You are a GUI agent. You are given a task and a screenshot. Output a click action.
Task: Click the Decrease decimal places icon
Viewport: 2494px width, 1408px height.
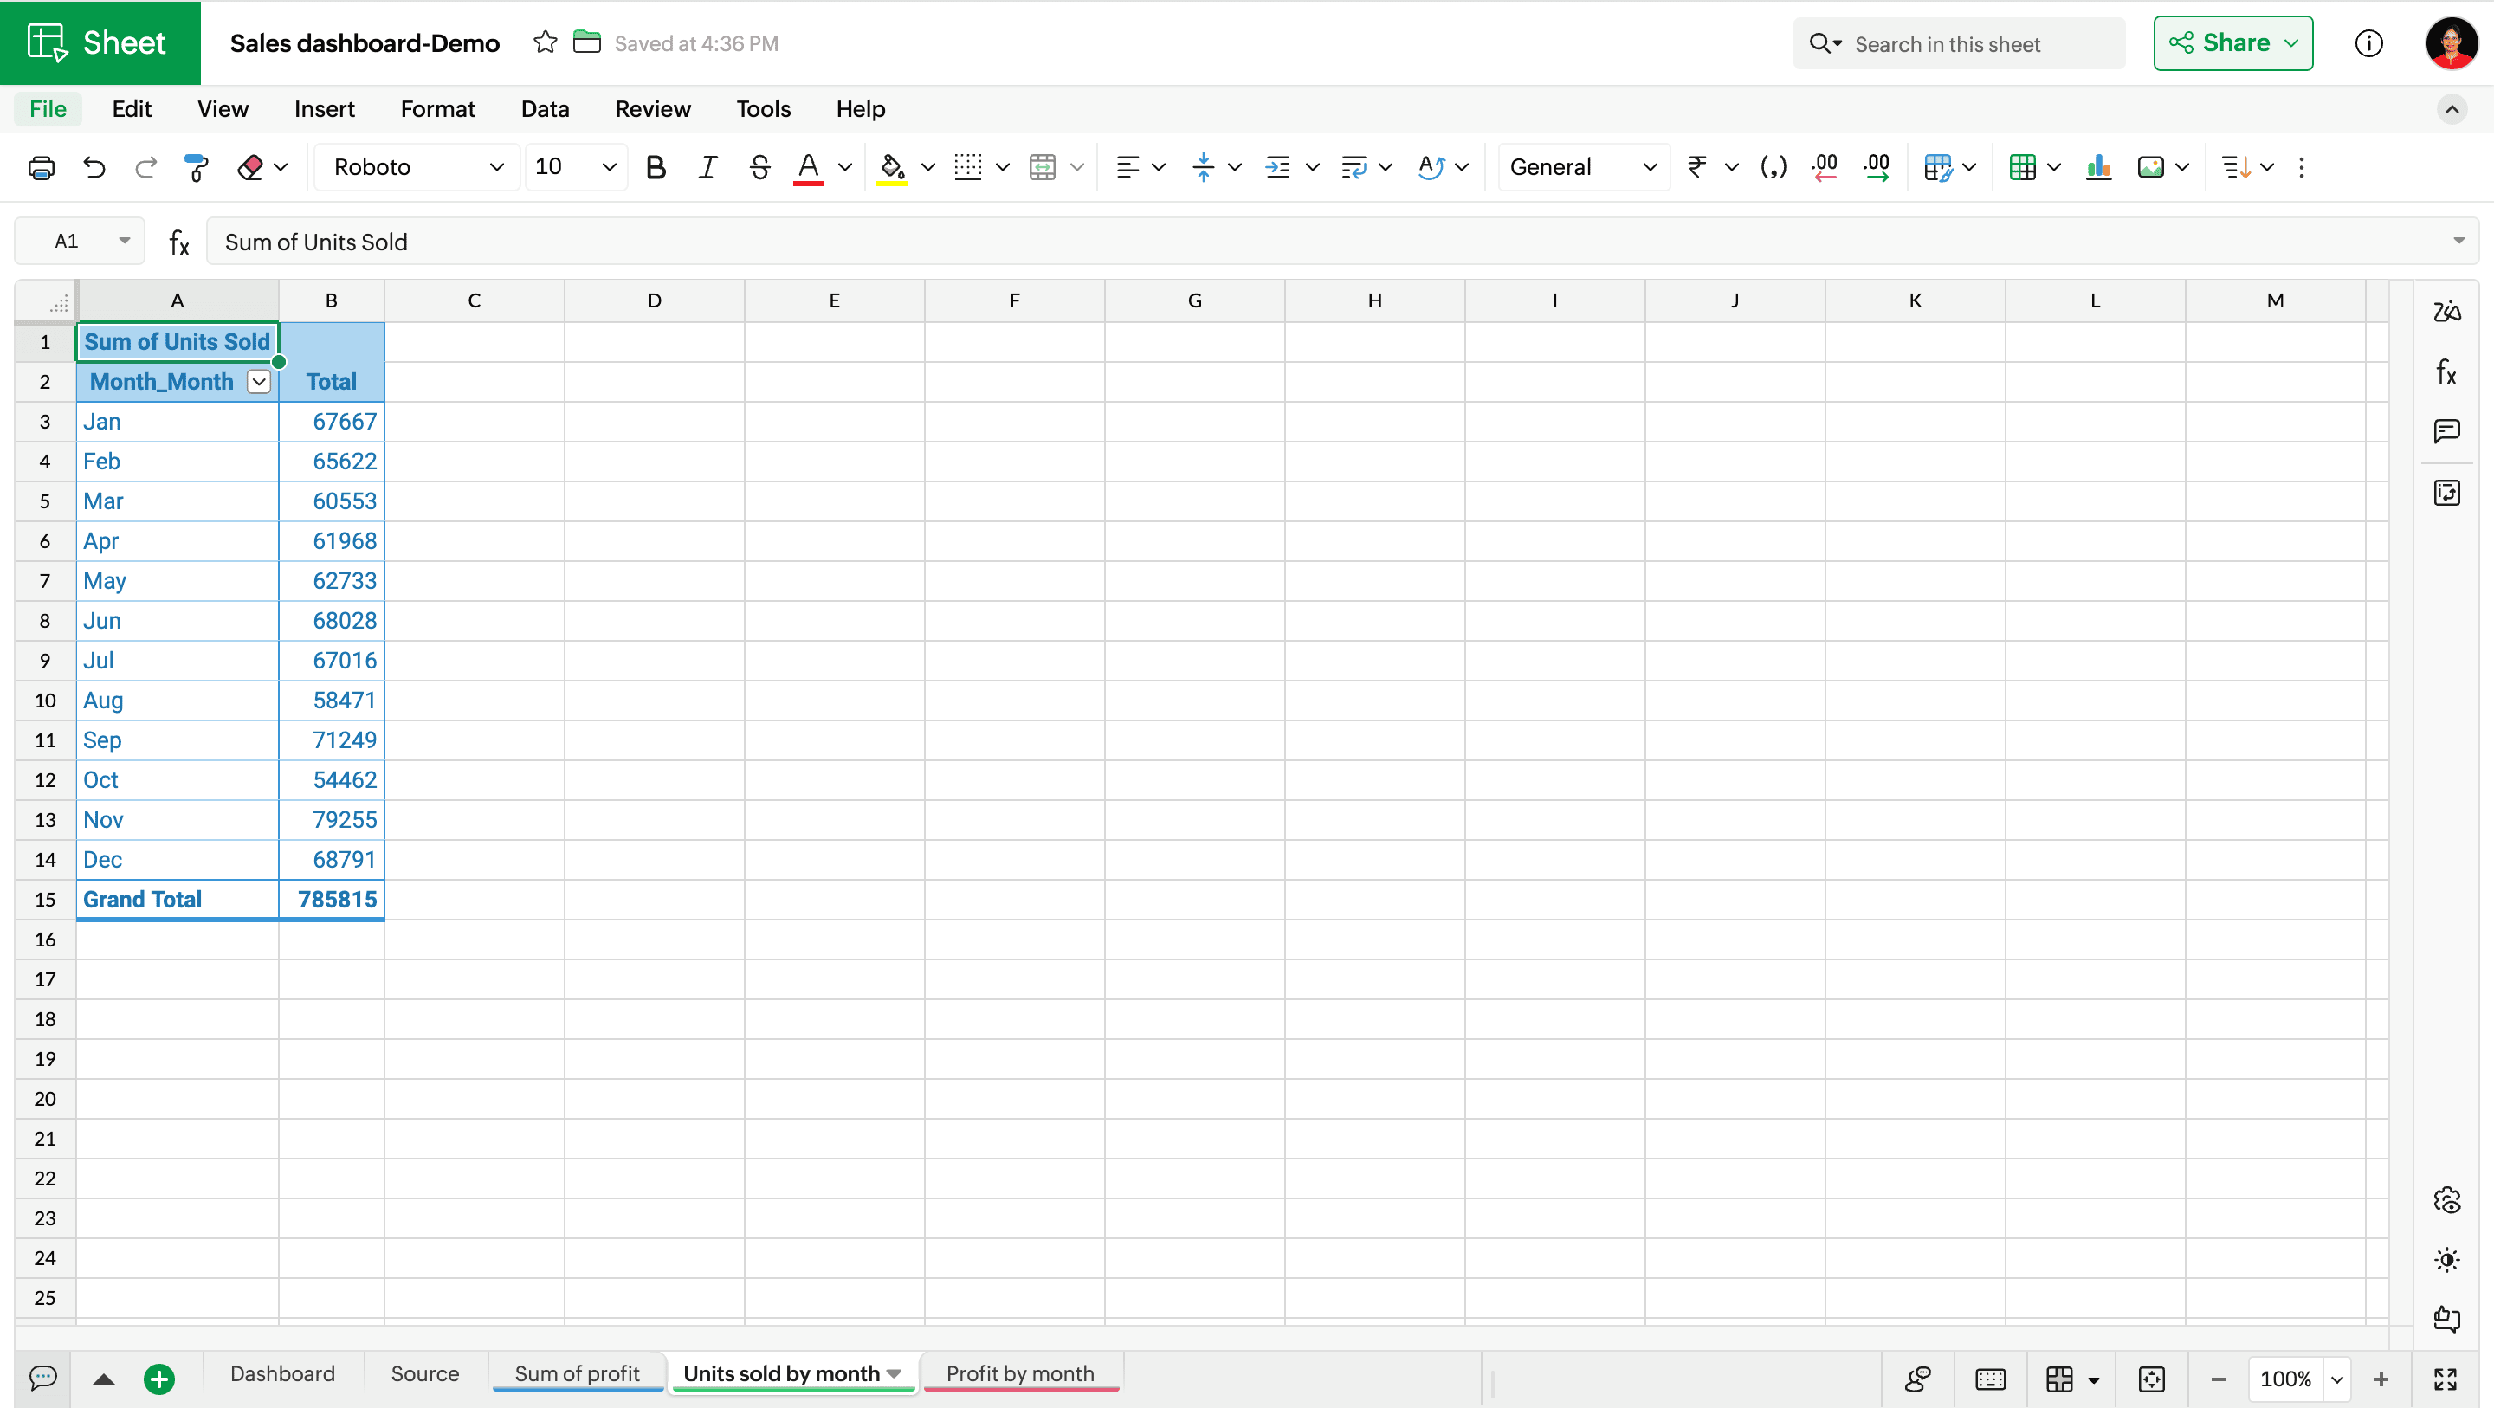(1825, 167)
